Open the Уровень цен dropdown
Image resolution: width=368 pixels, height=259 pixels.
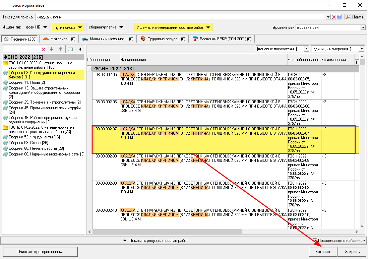coord(363,27)
